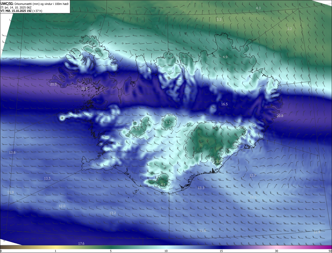Click the 11.9 value at the left edge

(x=10, y=192)
